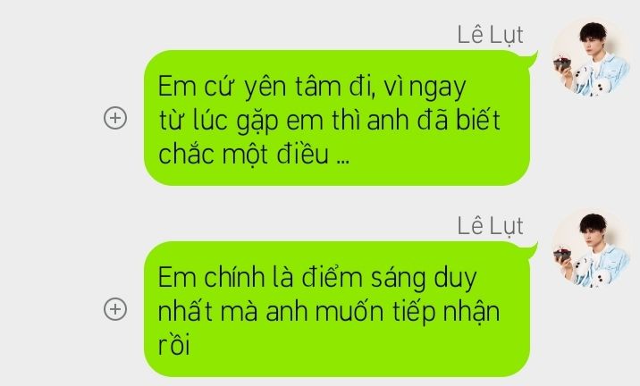Viewport: 640px width, 386px height.
Task: Click the line "chắc một điều ..."
Action: (x=254, y=155)
